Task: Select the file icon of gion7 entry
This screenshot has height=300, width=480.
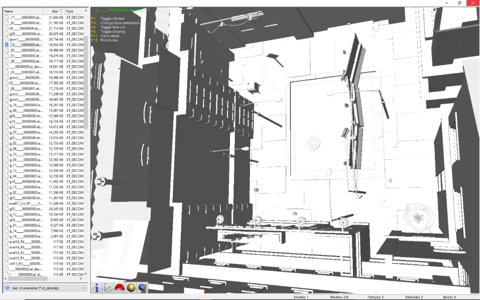Action: coord(7,39)
